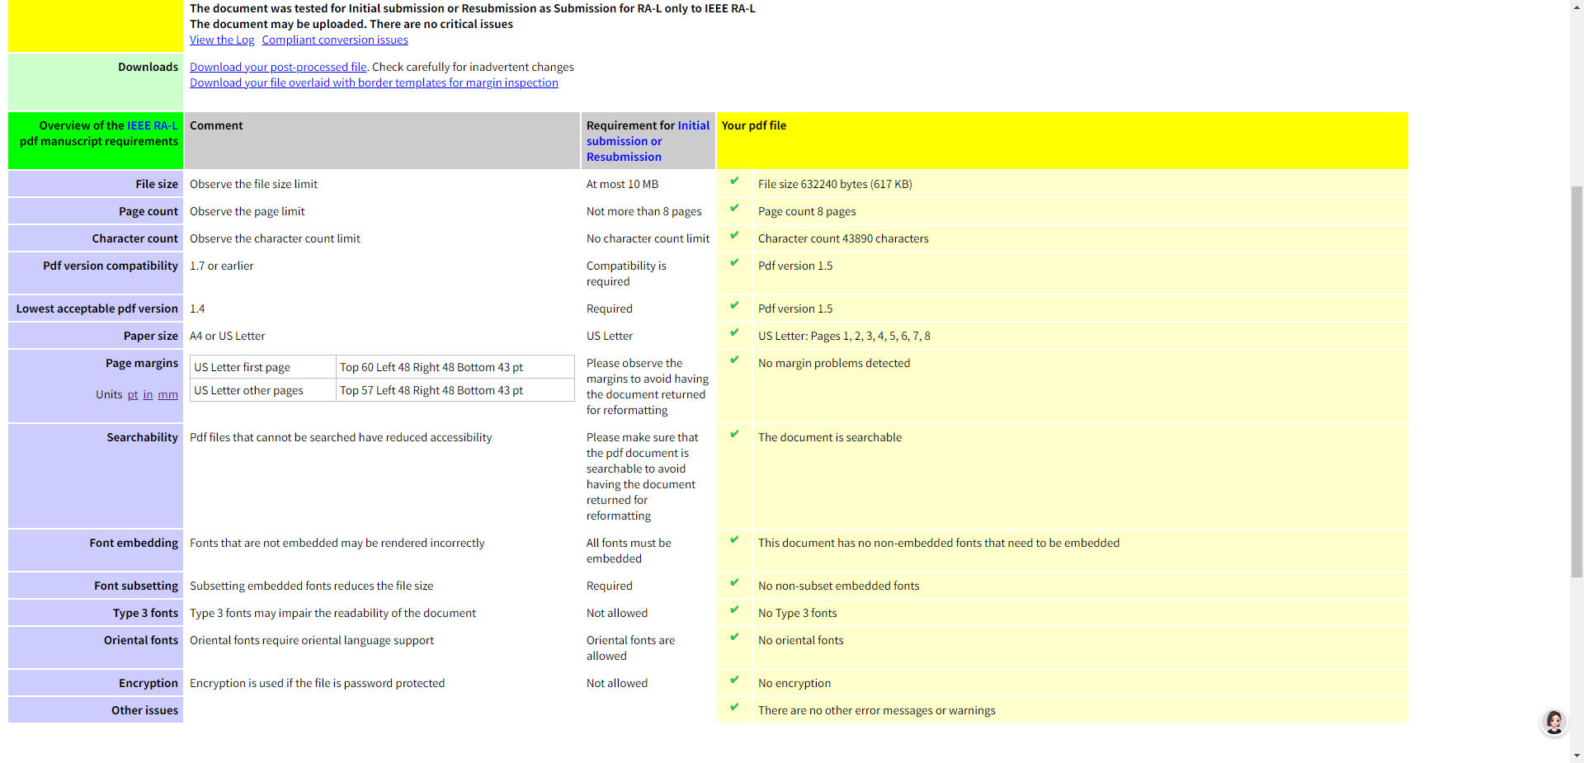The width and height of the screenshot is (1584, 763).
Task: Click the check beside document is searchable
Action: pos(734,434)
